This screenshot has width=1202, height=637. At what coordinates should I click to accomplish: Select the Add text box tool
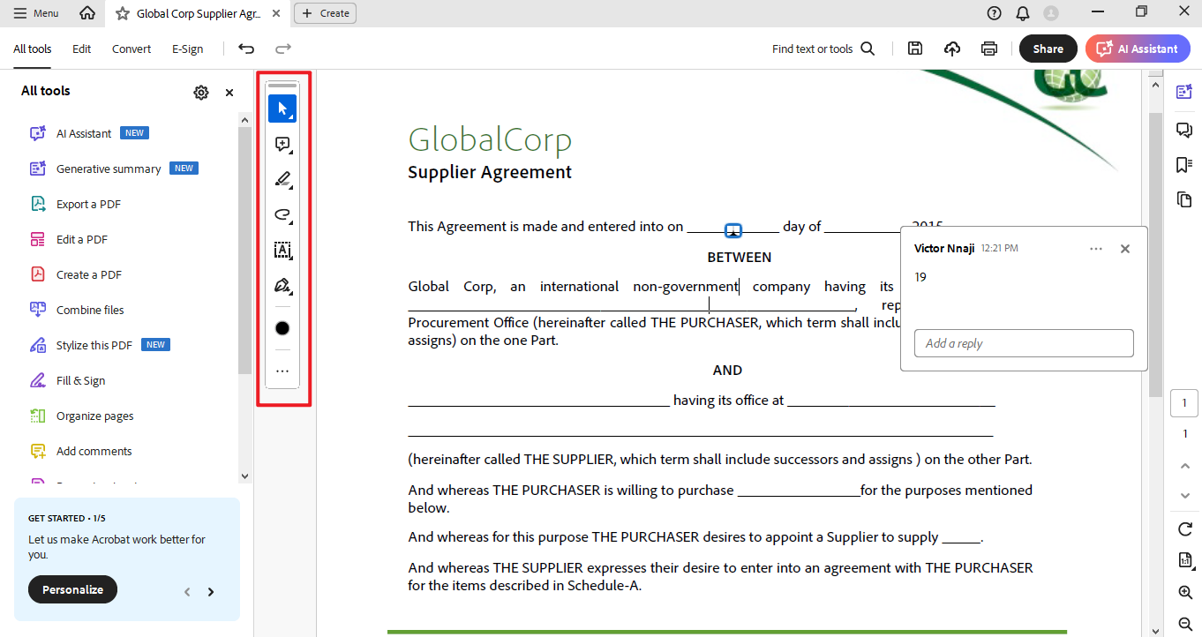282,251
